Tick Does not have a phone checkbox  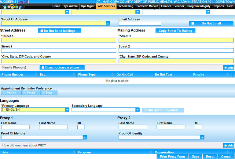[x=43, y=68]
